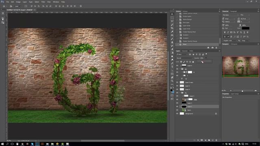Create new snapshot in History panel

click(x=212, y=48)
